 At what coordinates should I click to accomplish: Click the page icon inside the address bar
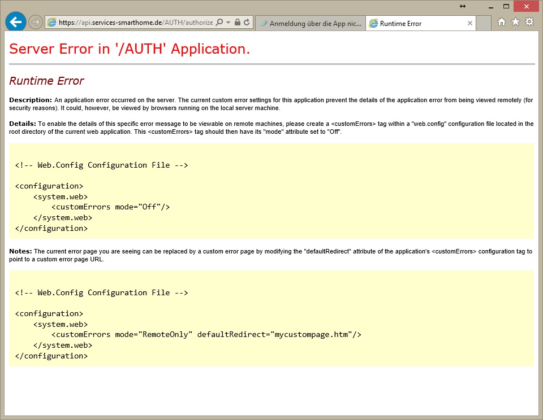coord(51,23)
